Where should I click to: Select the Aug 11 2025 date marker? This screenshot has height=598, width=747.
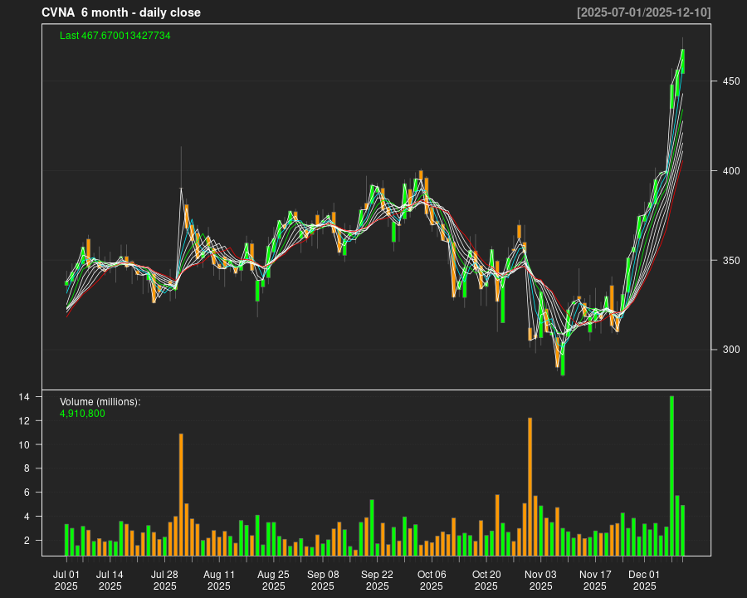[x=219, y=580]
